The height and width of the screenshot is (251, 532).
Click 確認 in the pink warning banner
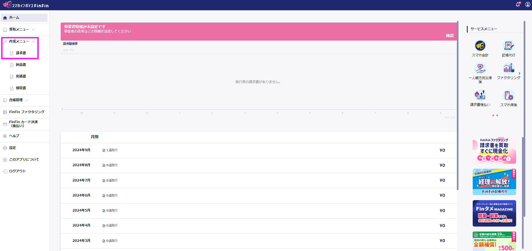point(450,36)
